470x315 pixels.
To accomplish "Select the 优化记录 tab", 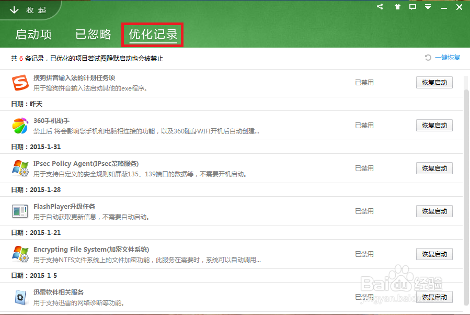I will click(x=153, y=35).
